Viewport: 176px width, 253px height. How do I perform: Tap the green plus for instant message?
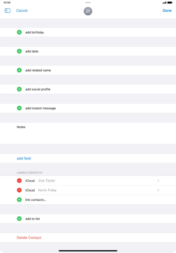(19, 108)
